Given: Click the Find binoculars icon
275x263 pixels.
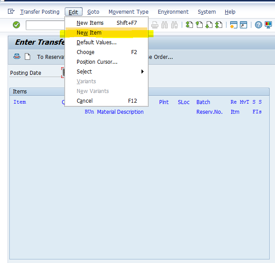Looking at the screenshot, I should pos(165,25).
